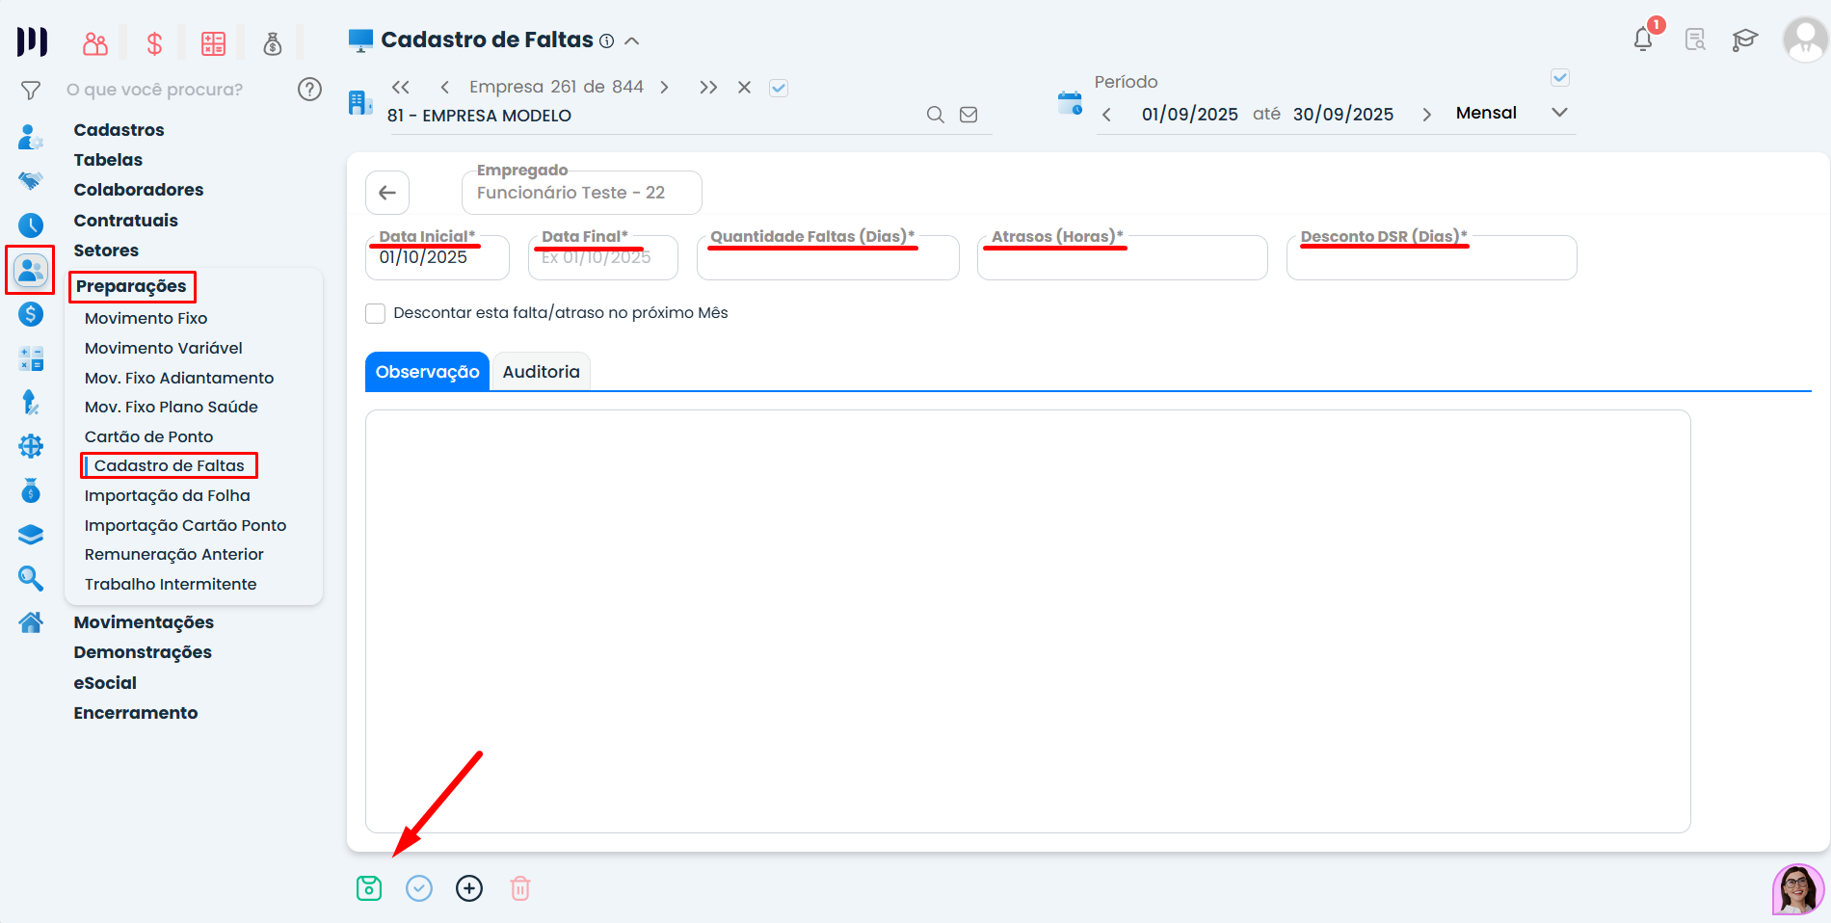The image size is (1831, 923).
Task: Click the Quantidade Faltas (Dias) field
Action: click(828, 258)
